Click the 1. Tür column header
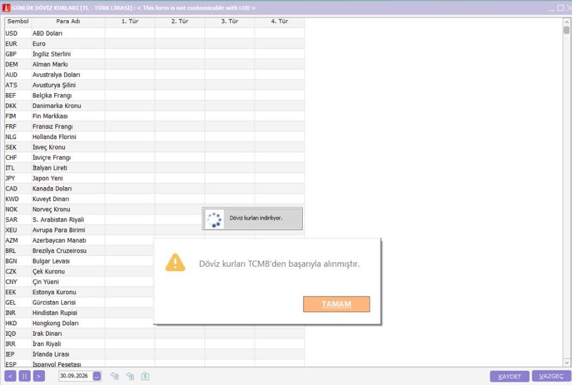Viewport: 572px width, 385px height. coord(130,22)
